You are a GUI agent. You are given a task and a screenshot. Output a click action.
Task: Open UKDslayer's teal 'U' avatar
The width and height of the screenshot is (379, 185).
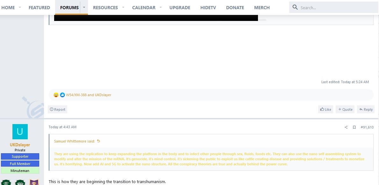pyautogui.click(x=20, y=132)
